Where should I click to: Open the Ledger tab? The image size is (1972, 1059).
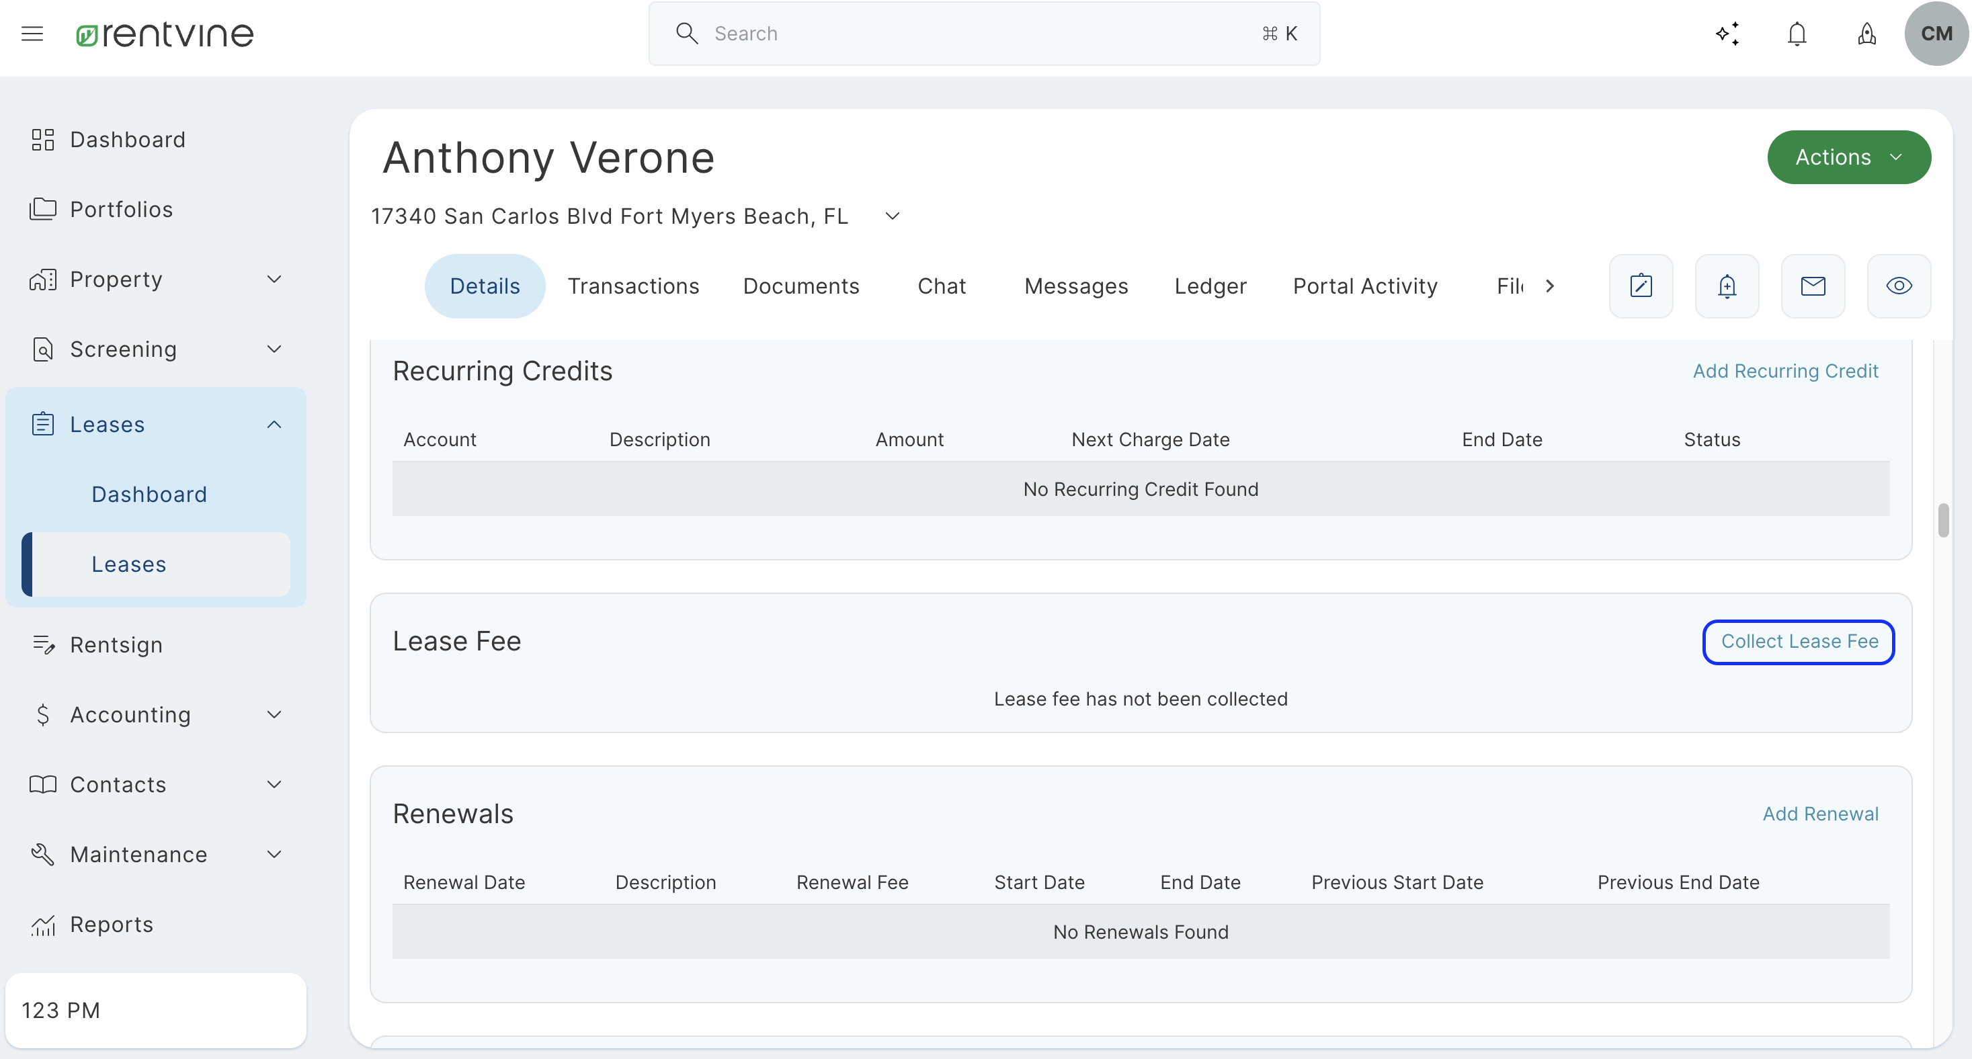(x=1210, y=286)
